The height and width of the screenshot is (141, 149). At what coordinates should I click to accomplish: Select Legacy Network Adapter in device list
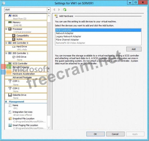98,37
